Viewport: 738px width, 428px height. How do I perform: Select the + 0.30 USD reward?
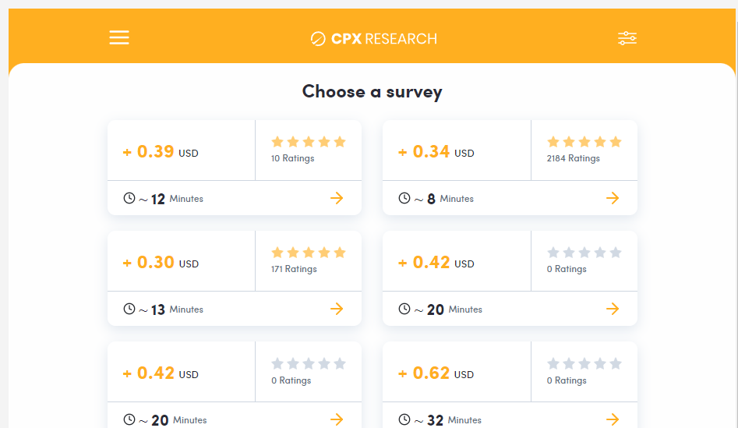pyautogui.click(x=161, y=263)
